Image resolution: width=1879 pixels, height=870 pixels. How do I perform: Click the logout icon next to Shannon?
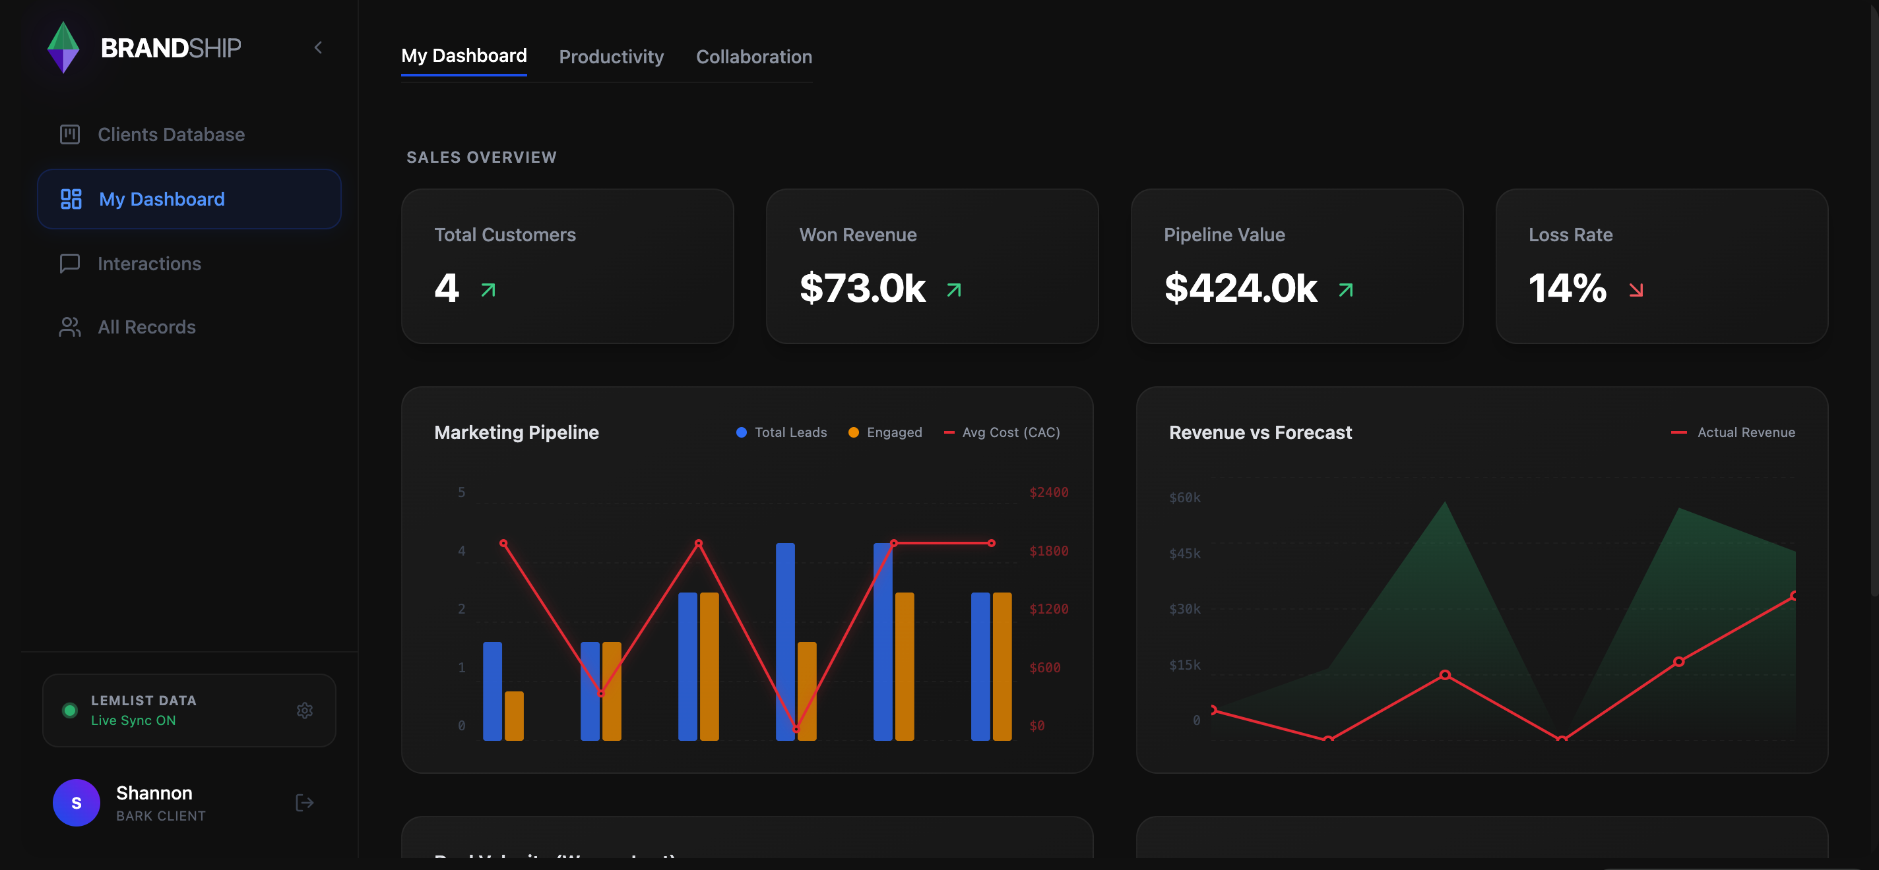coord(304,802)
